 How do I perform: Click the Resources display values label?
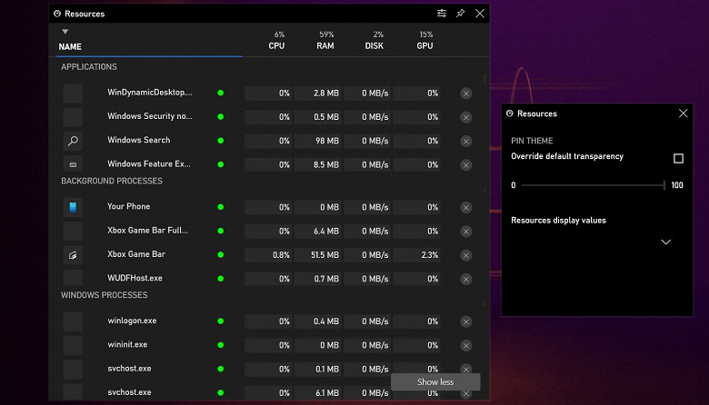[x=558, y=221]
